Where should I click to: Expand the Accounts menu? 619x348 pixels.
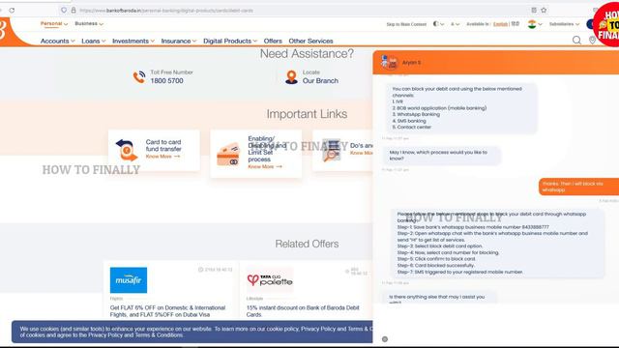57,41
